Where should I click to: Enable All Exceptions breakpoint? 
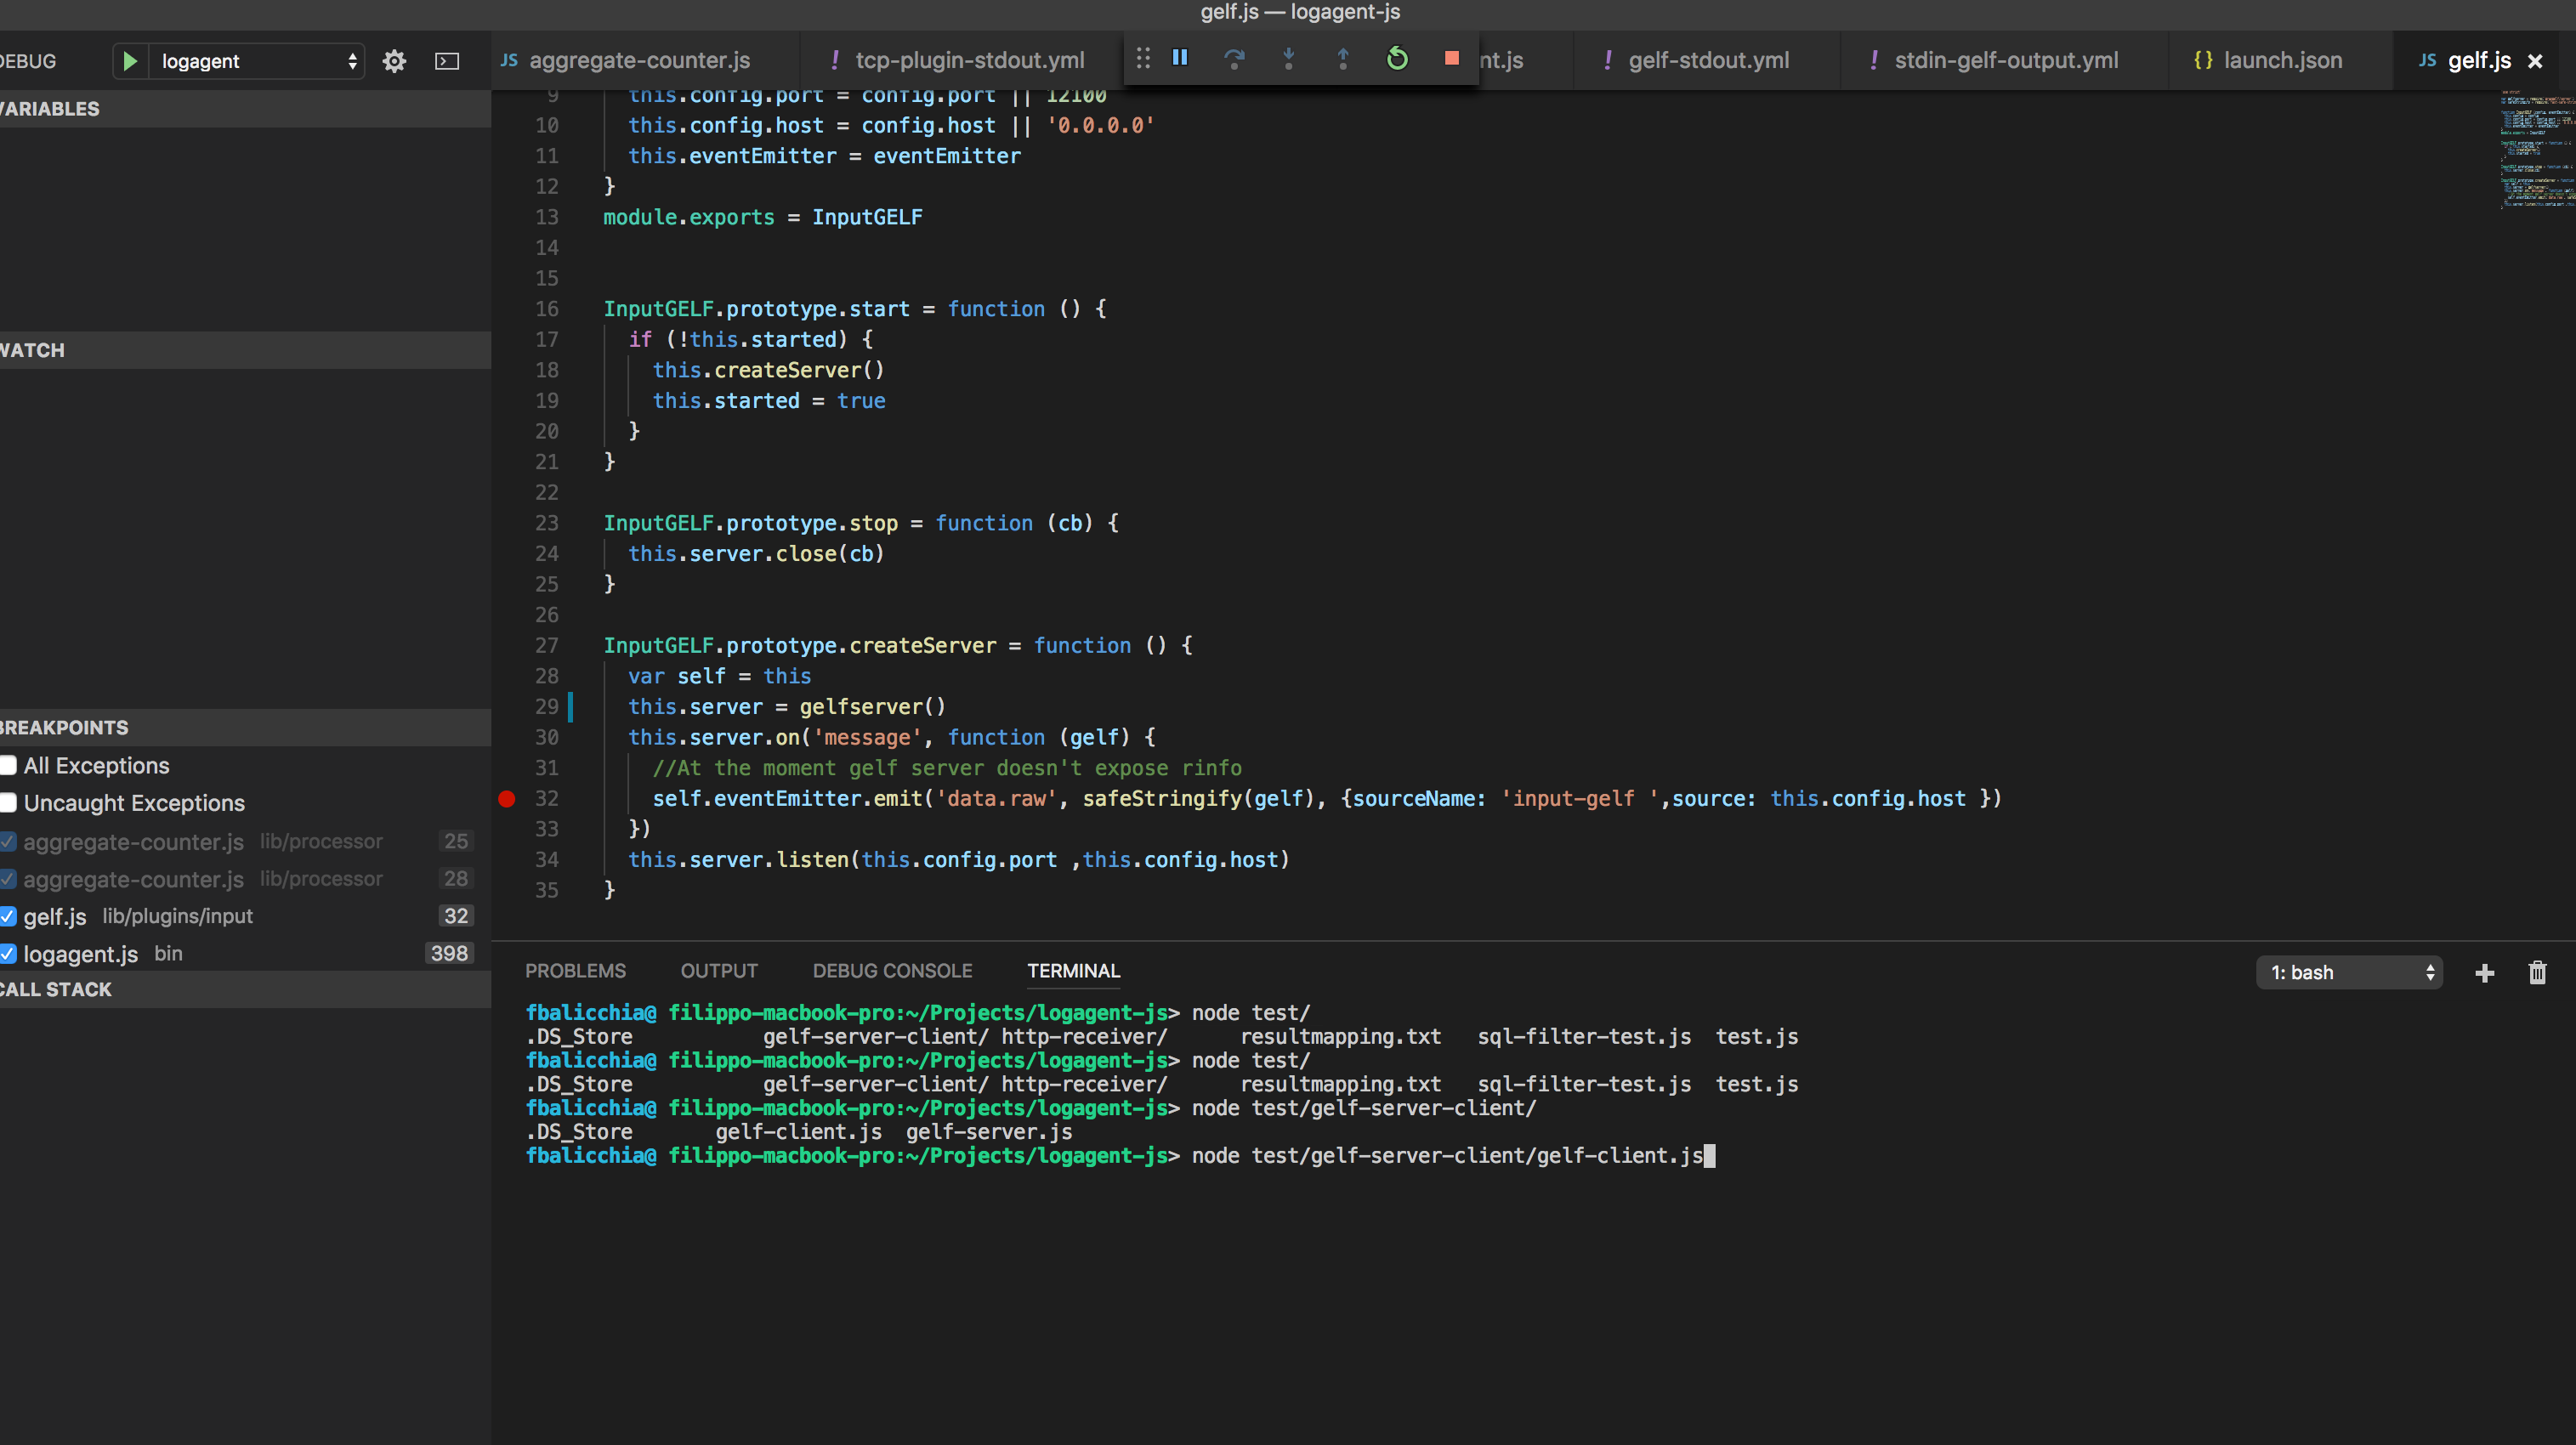tap(8, 765)
